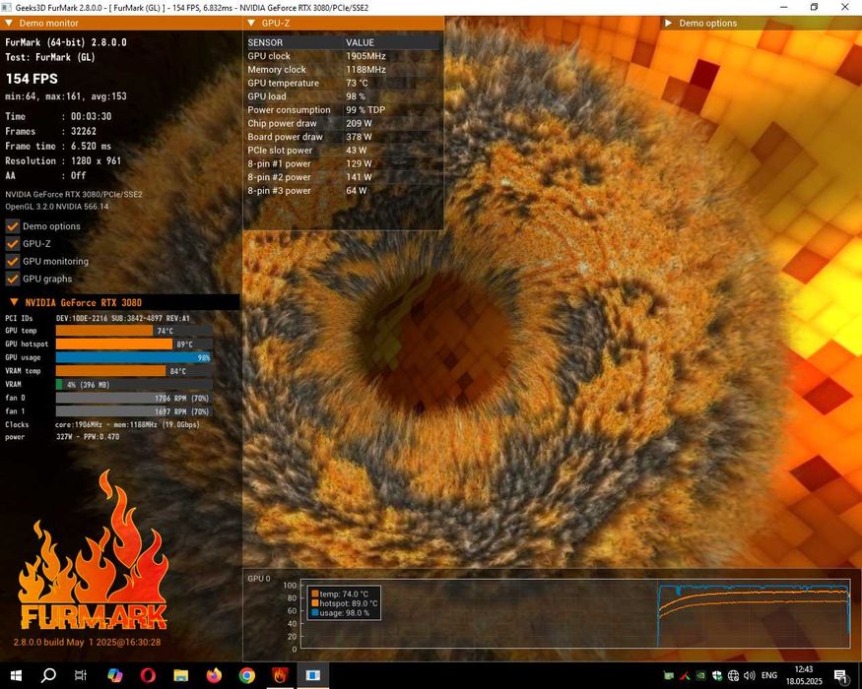Disable the GPU monitoring checkbox
This screenshot has height=689, width=862.
pyautogui.click(x=13, y=262)
